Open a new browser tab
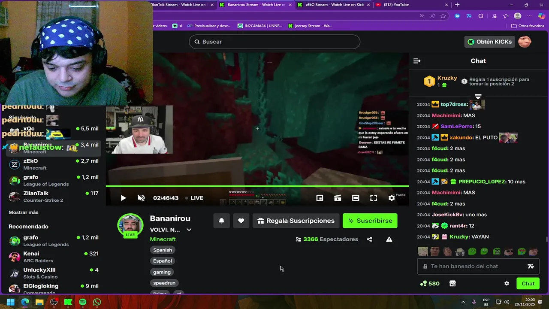The height and width of the screenshot is (309, 549). (457, 5)
